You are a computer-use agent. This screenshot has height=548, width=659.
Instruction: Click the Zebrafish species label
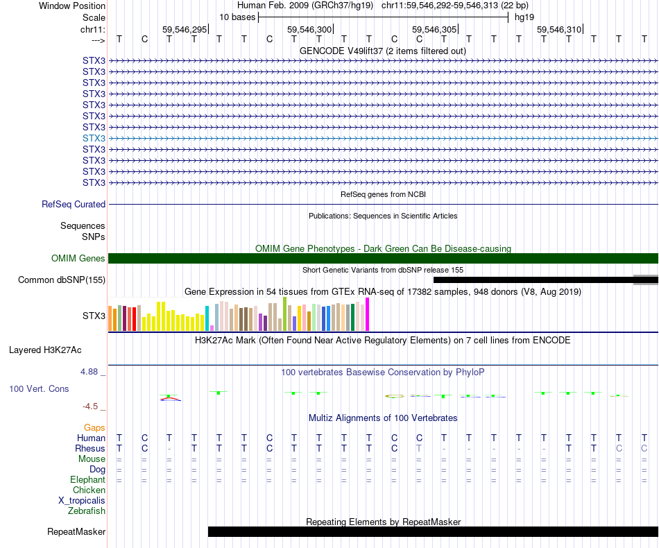click(87, 511)
